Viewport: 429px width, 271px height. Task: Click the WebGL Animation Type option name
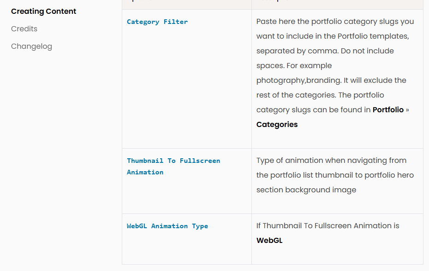(x=167, y=226)
